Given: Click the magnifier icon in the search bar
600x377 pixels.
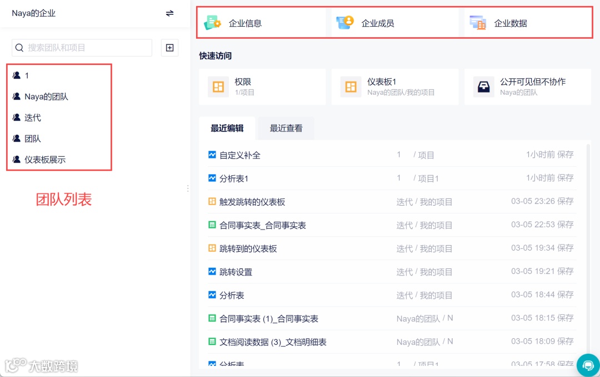Looking at the screenshot, I should coord(20,48).
